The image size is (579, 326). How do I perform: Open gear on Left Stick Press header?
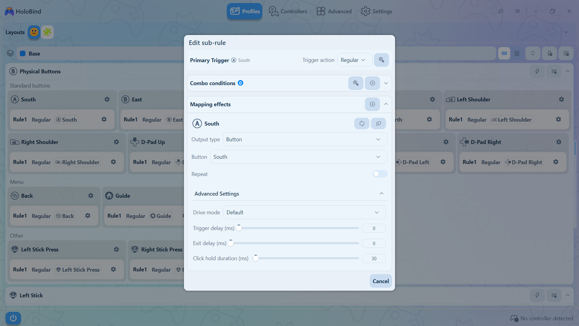point(116,249)
